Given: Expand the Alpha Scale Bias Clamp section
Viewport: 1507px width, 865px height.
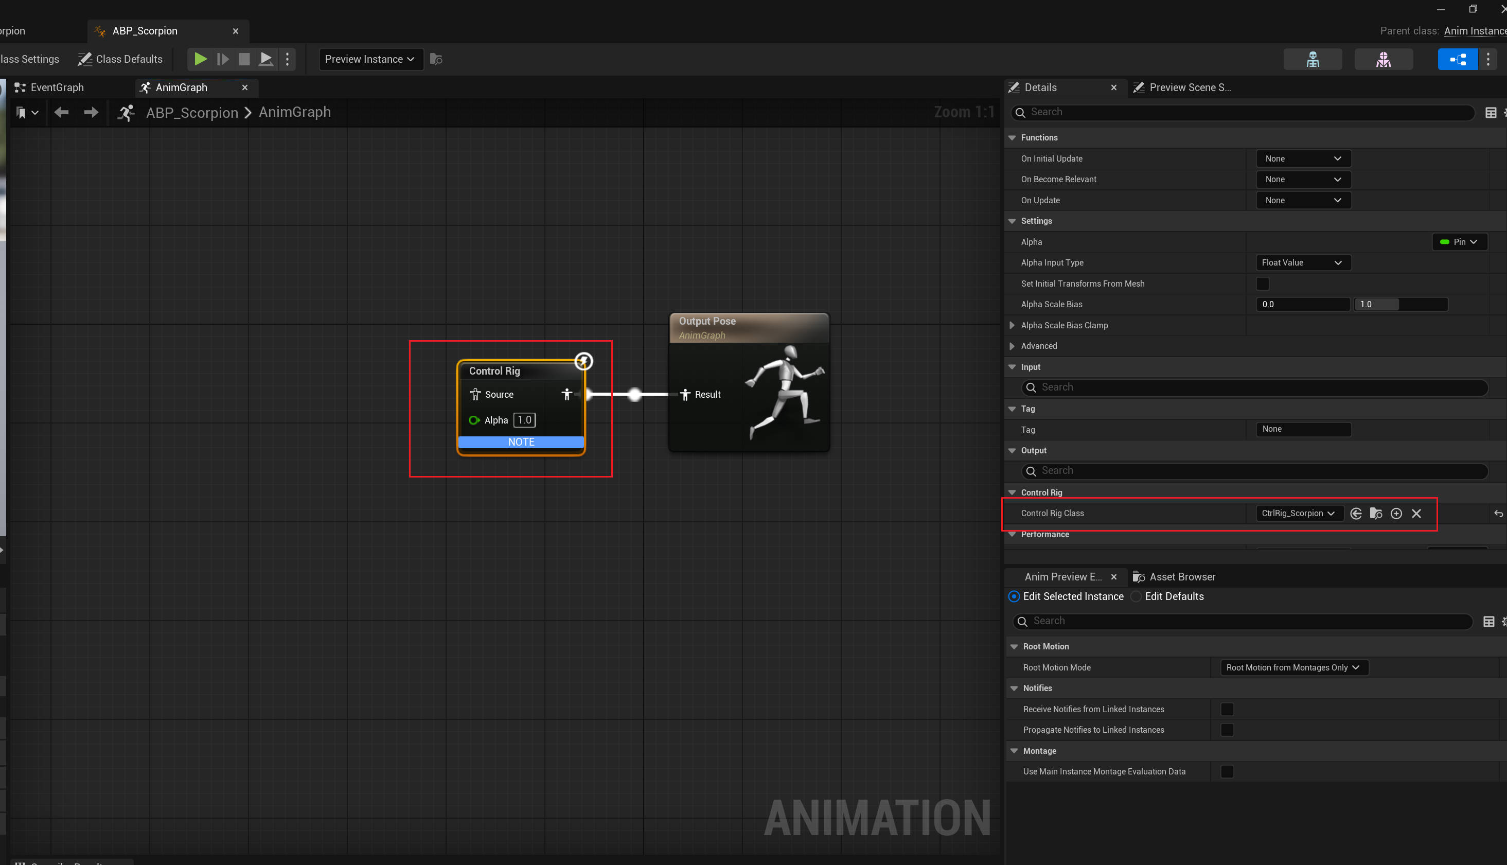Looking at the screenshot, I should (1012, 325).
